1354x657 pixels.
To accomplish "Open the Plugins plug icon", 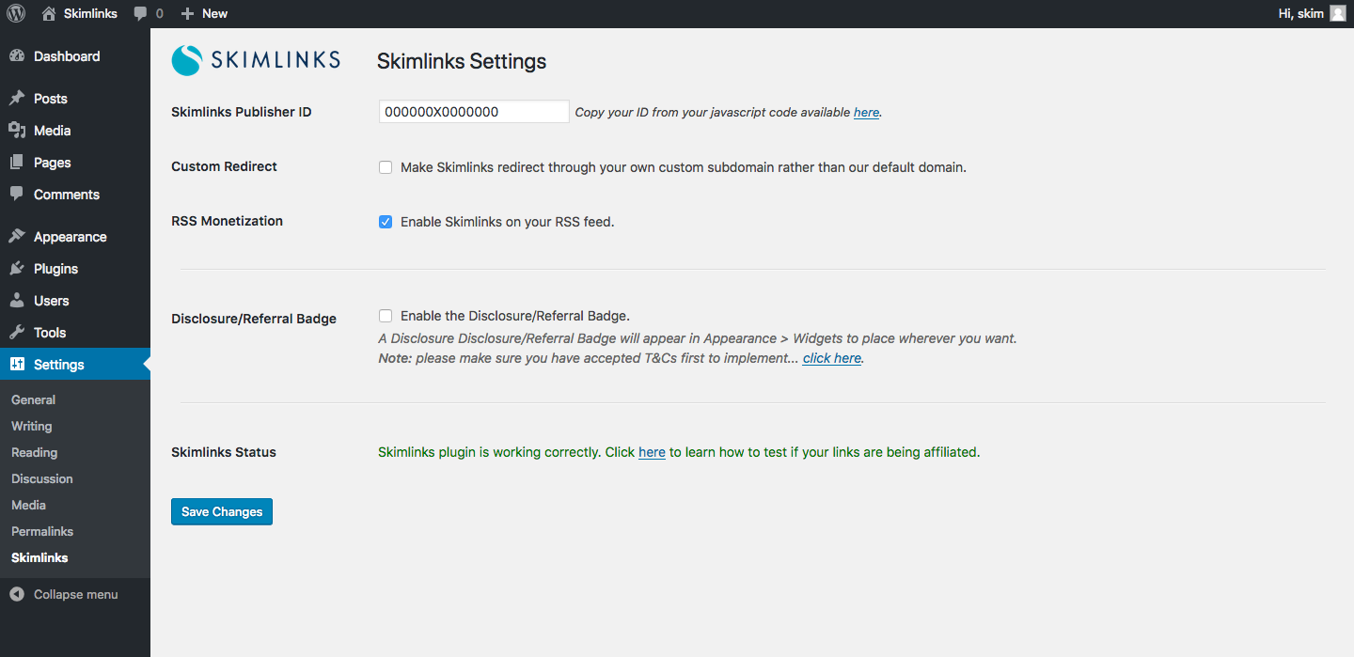I will click(17, 269).
